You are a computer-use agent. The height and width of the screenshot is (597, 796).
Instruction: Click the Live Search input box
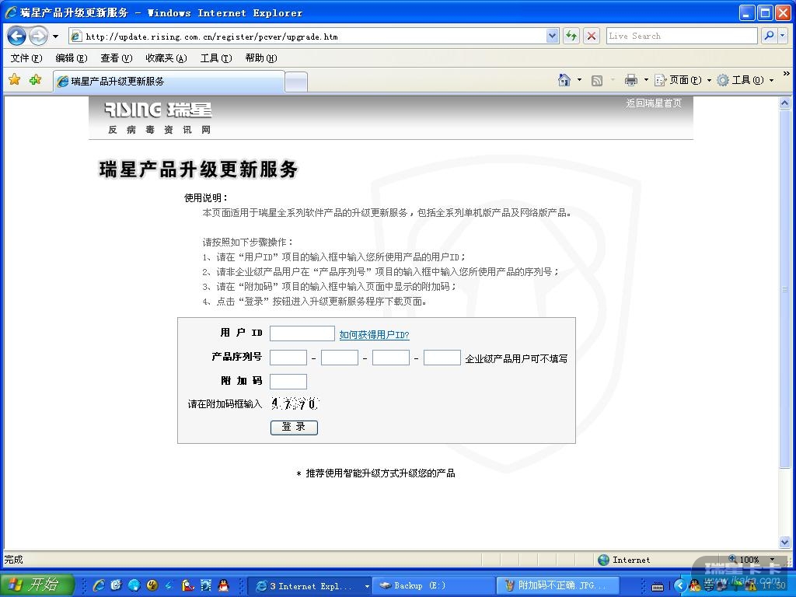(x=681, y=36)
